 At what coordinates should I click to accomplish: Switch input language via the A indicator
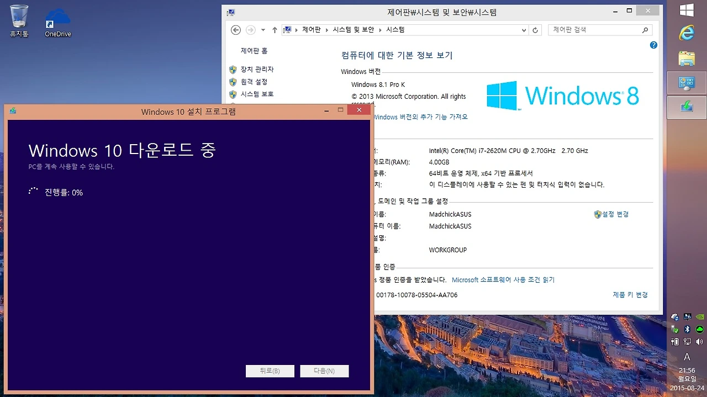687,357
